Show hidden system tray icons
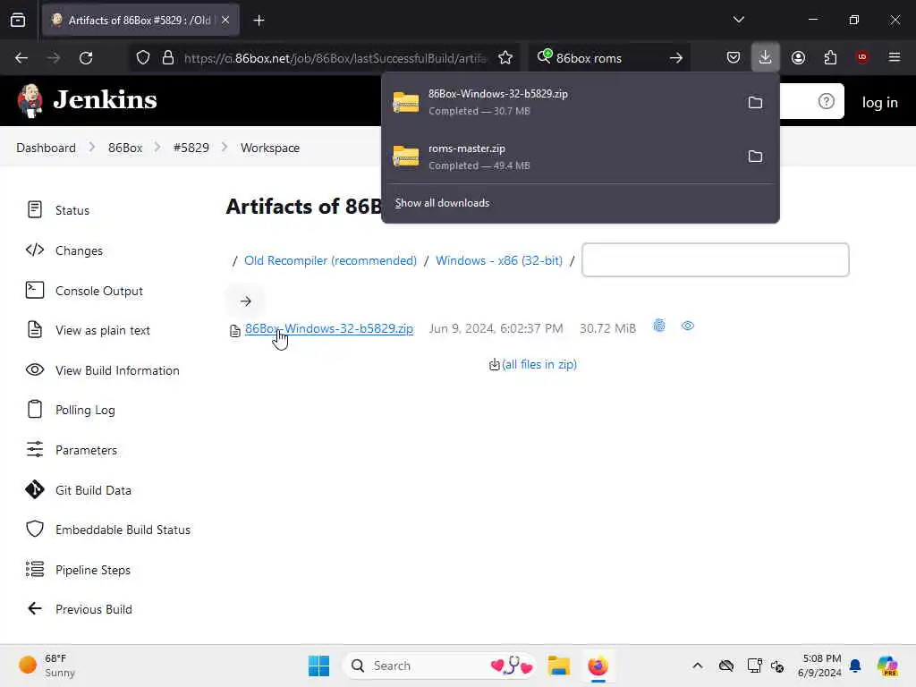 click(x=698, y=666)
